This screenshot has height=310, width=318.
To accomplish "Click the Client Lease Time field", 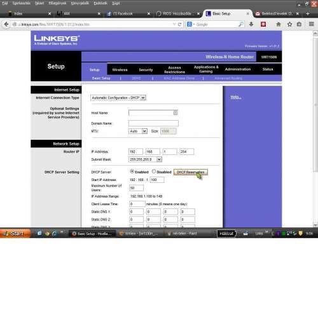I will tap(137, 204).
